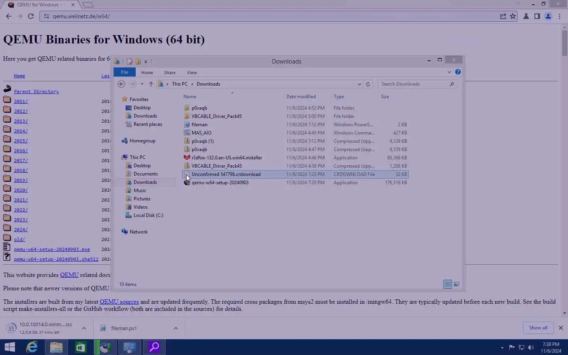Click the New folder quick access toolbar icon
Image resolution: width=568 pixels, height=355 pixels.
click(x=138, y=62)
